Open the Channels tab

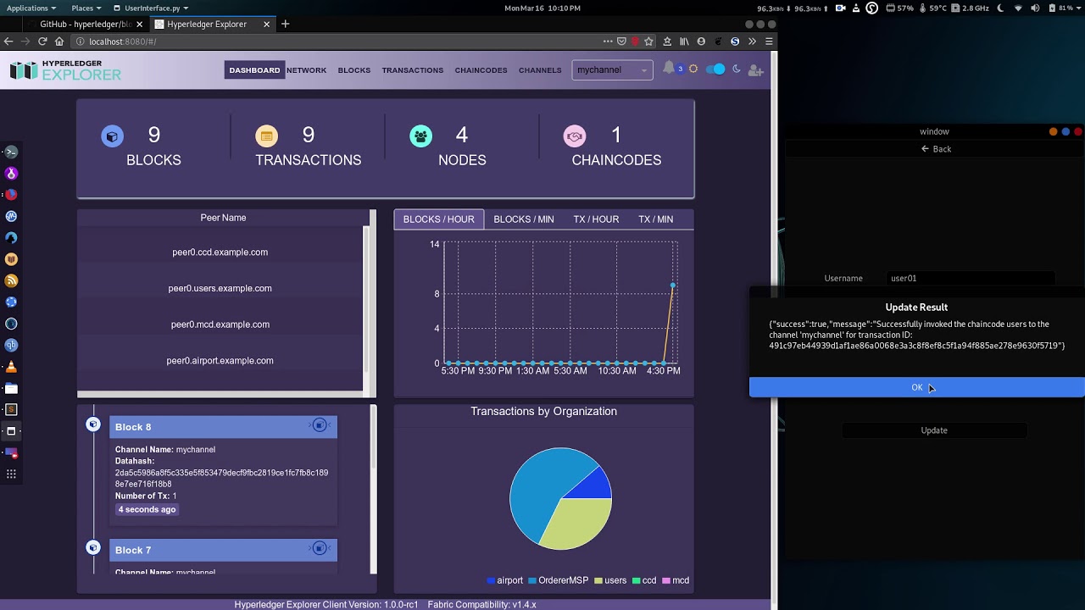(x=540, y=70)
